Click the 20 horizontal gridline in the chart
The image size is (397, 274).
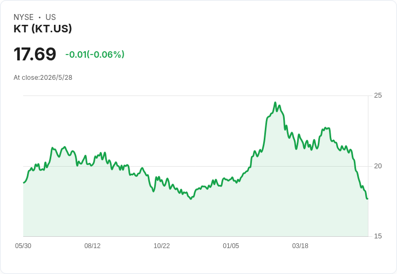tap(195, 166)
